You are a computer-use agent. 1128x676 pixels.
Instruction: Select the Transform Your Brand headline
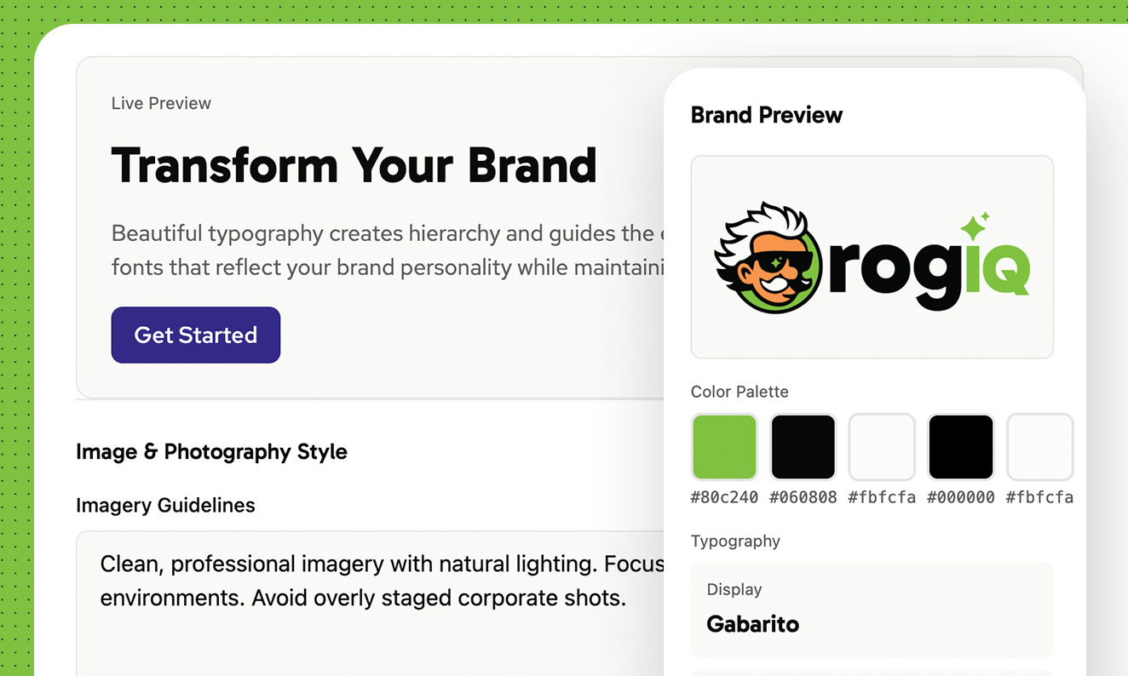point(354,166)
